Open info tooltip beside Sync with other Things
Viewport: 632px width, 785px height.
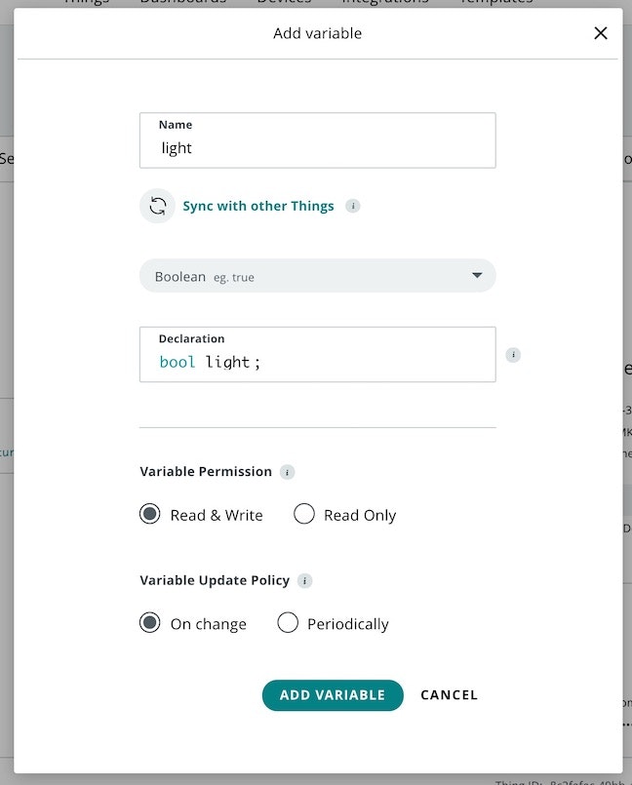point(353,206)
